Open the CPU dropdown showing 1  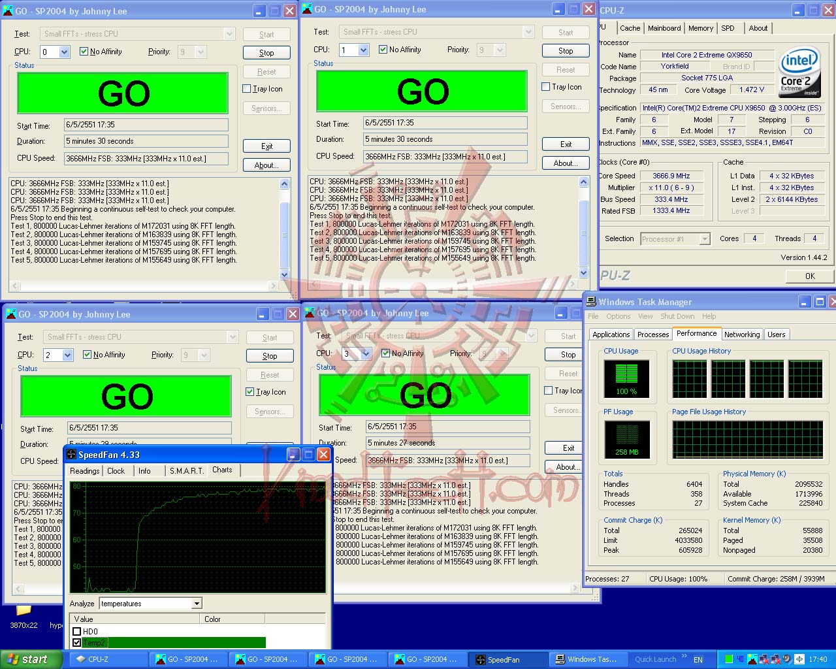[x=364, y=50]
